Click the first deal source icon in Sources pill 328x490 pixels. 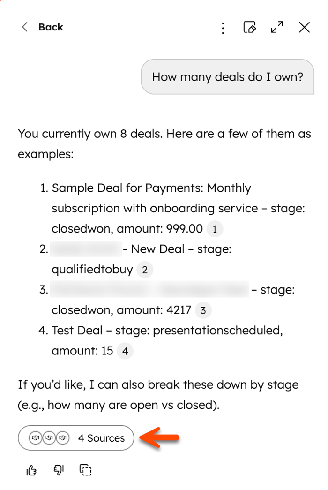(36, 438)
